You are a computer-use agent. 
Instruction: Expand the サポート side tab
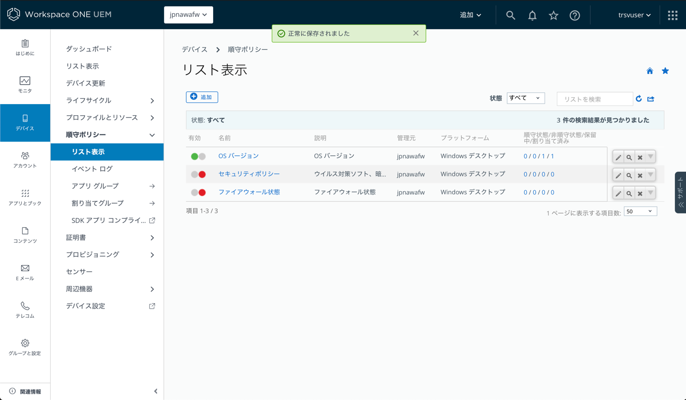[x=680, y=192]
